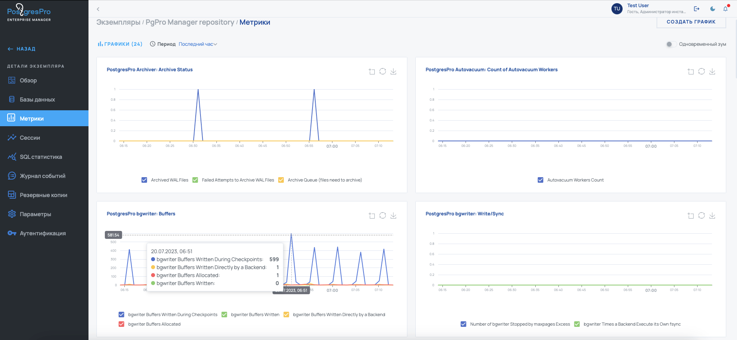Collapse the sidebar with the left chevron
This screenshot has height=340, width=737.
(x=98, y=9)
